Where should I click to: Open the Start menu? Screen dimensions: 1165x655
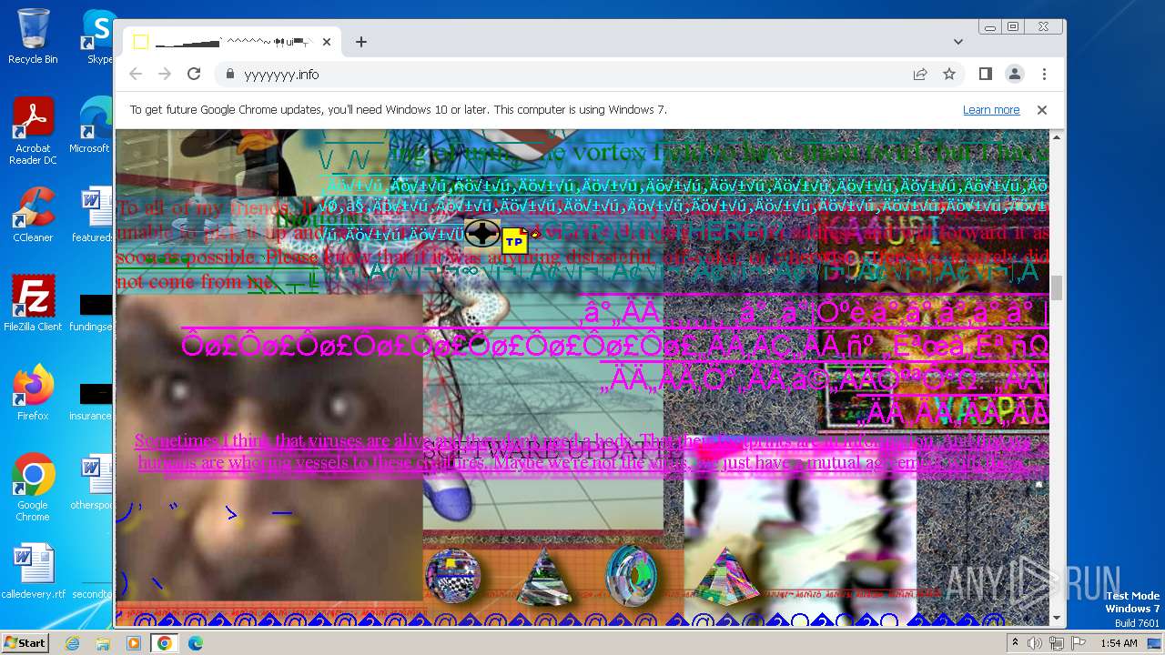[x=25, y=642]
